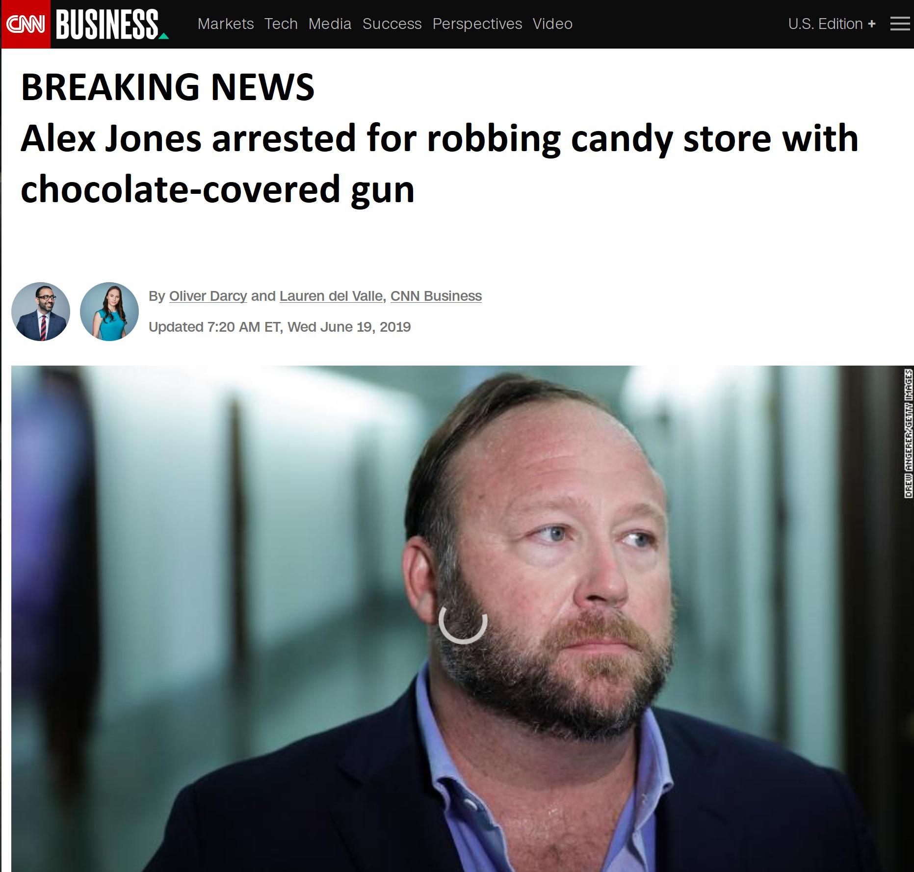Screen dimensions: 914x872
Task: Open the Success section
Action: click(392, 24)
